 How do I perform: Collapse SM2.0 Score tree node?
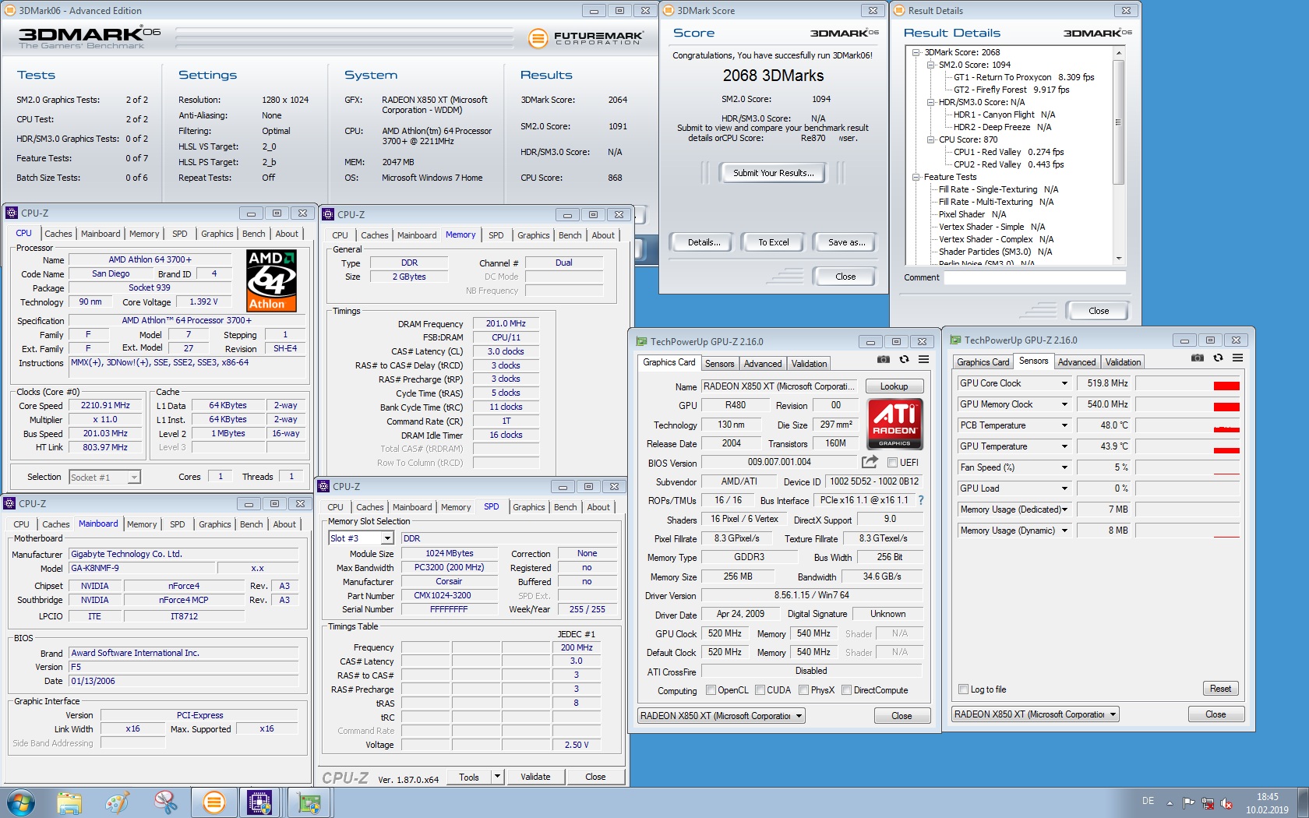click(930, 65)
